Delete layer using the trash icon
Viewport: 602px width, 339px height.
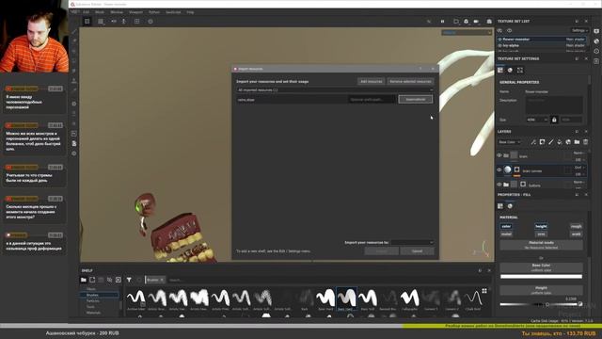(x=585, y=142)
